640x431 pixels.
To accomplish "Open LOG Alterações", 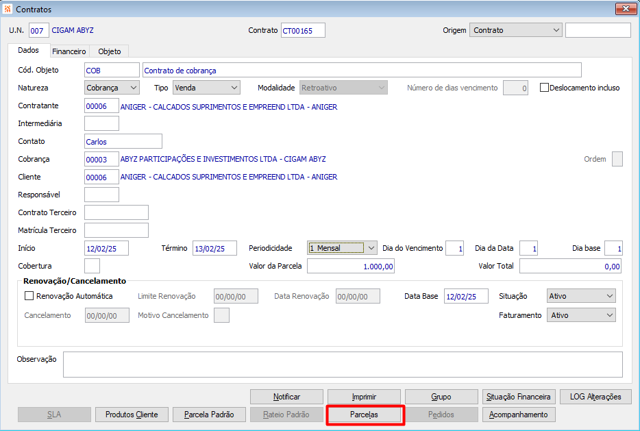I will click(595, 397).
